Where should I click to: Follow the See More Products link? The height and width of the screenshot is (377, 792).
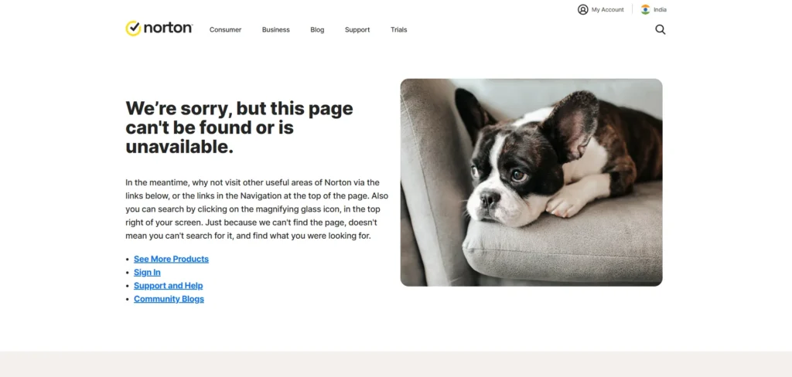click(x=171, y=259)
